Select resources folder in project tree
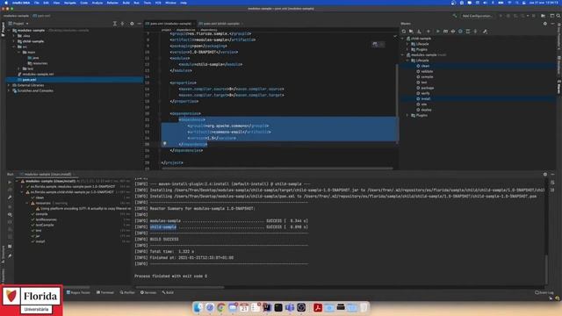The image size is (562, 316). [40, 63]
